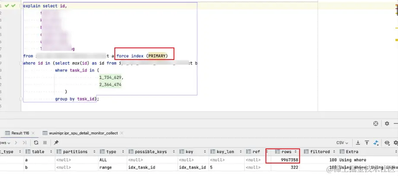Select the key column header

point(190,152)
